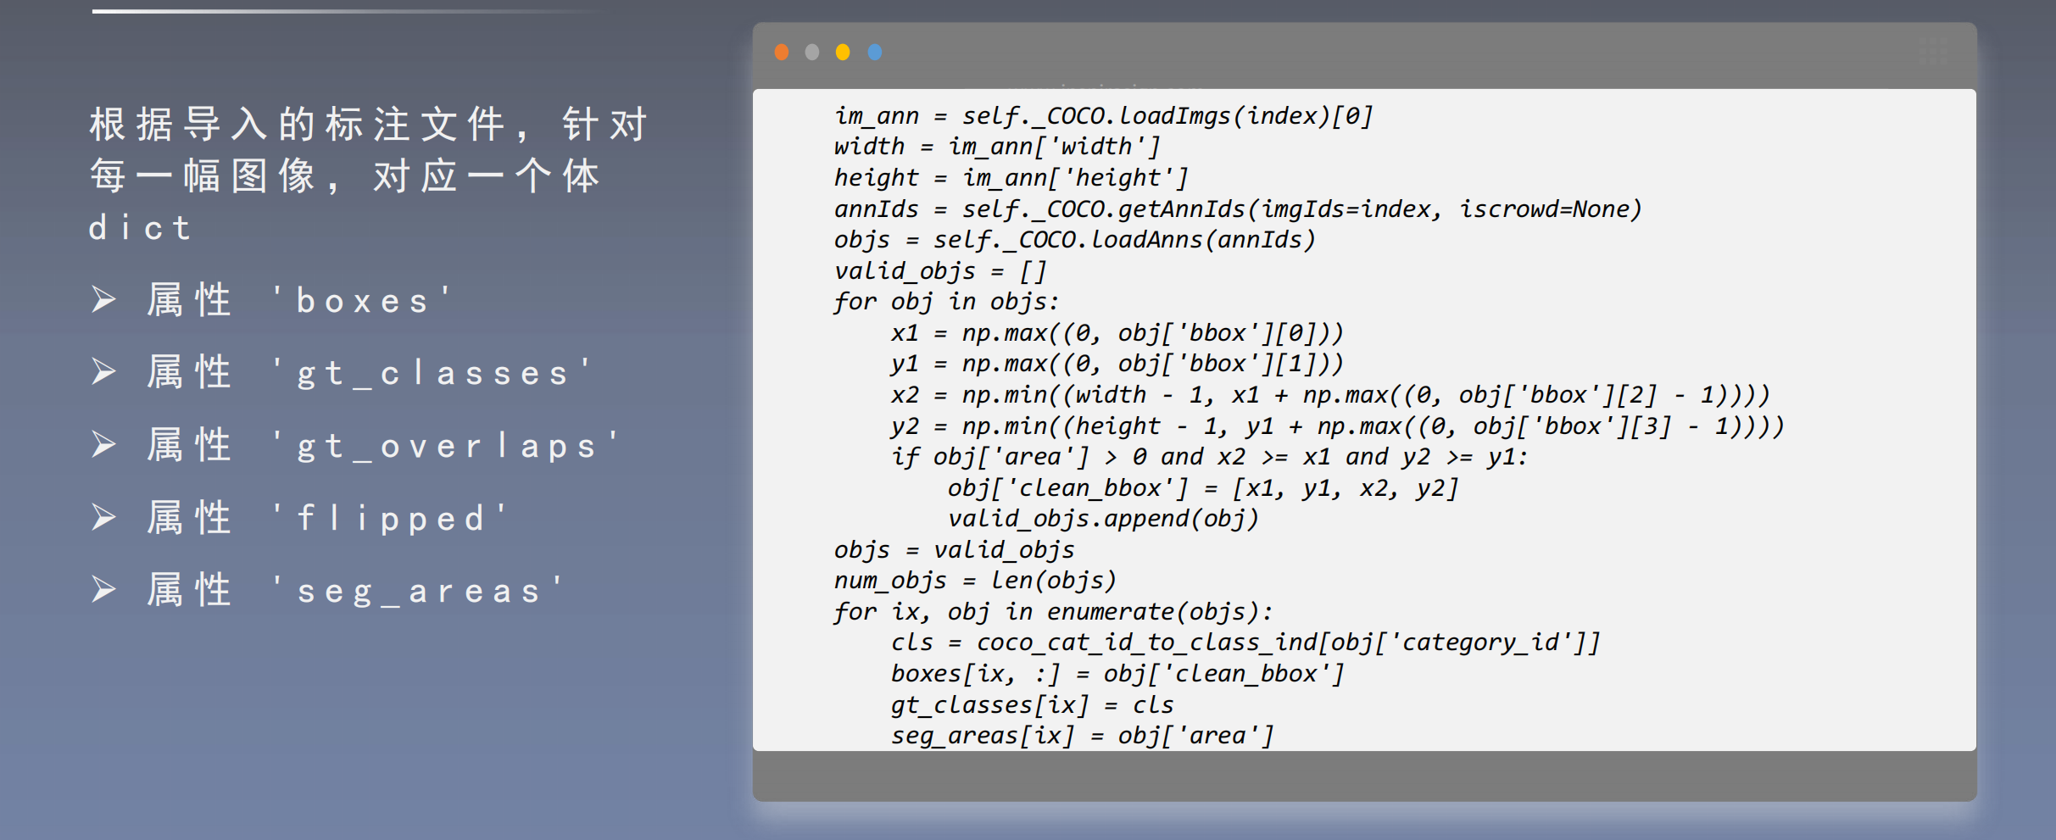Click the code line starting 'annIds = self._COCO.getAnnIds'
This screenshot has height=840, width=2056.
click(x=1238, y=209)
